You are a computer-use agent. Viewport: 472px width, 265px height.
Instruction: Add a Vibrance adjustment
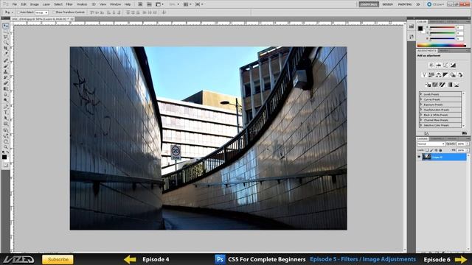tap(424, 74)
